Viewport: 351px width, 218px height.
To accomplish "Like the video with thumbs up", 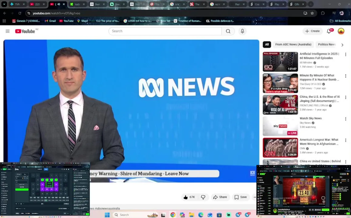I will pos(189,197).
